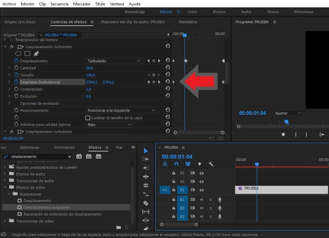
Task: Toggle stopwatch animation for Cantidad
Action: point(17,68)
